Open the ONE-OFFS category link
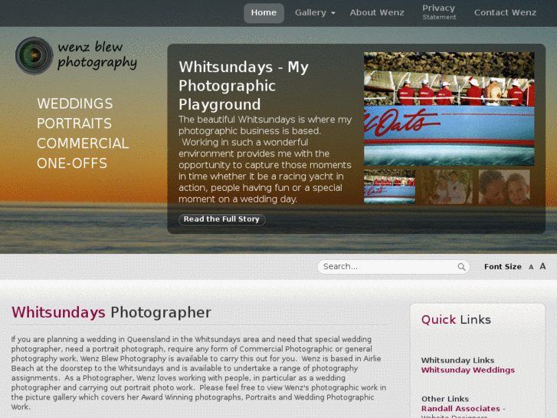The width and height of the screenshot is (557, 418). 72,163
